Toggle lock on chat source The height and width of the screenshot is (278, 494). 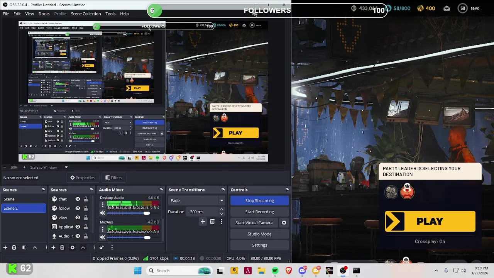pos(86,199)
